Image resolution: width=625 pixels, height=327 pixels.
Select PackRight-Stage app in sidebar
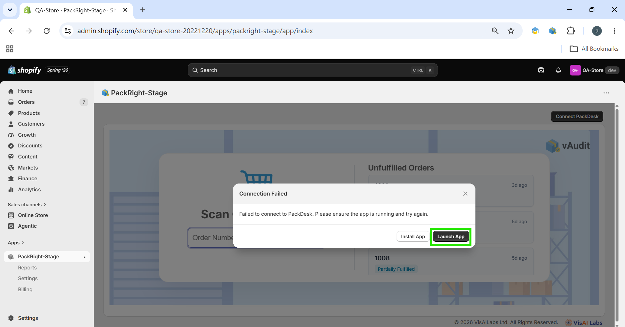(x=47, y=257)
